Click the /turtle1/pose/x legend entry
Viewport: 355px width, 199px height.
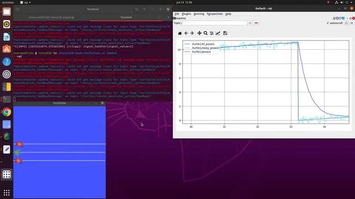click(x=201, y=51)
